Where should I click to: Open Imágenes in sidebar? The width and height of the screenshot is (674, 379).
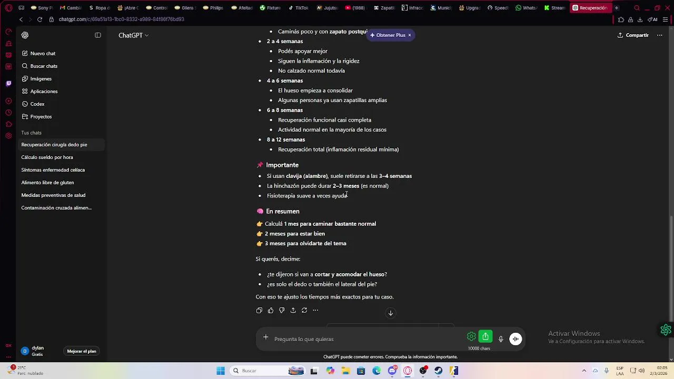click(x=62, y=79)
